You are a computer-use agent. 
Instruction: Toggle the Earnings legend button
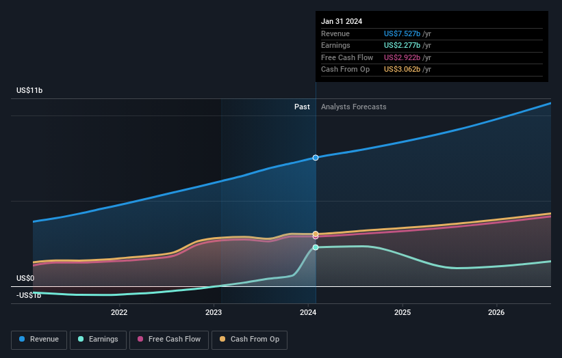point(98,340)
